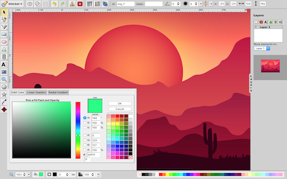The width and height of the screenshot is (287, 179).
Task: Pick the Eyedropper tool
Action: (4, 102)
